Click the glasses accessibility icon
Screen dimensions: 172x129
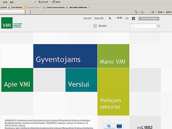click(119, 18)
